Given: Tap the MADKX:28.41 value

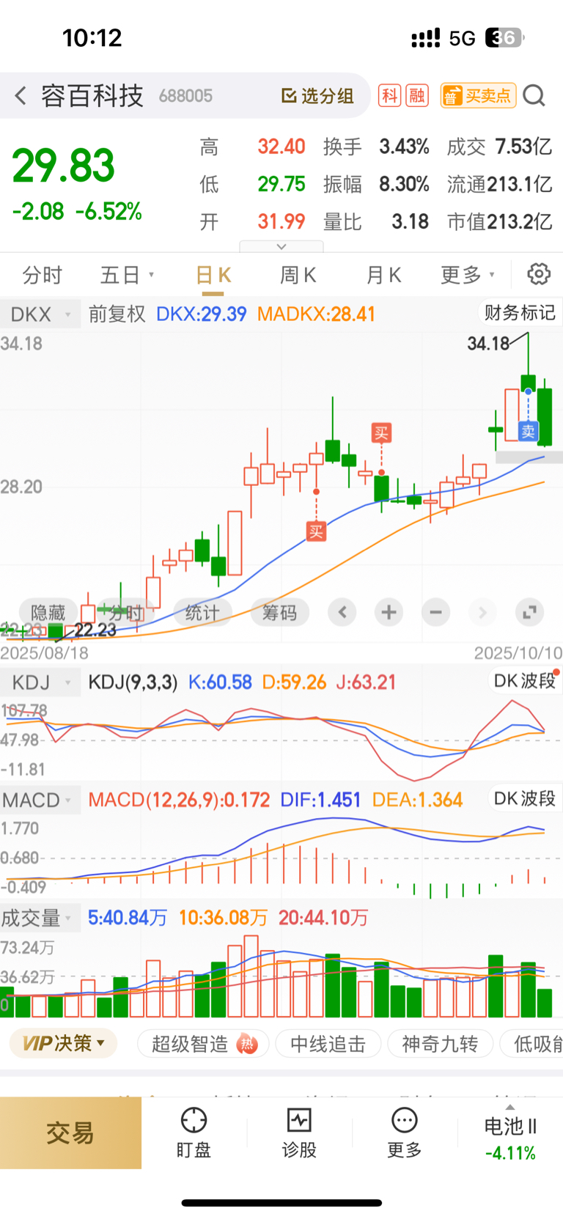Looking at the screenshot, I should pyautogui.click(x=316, y=314).
